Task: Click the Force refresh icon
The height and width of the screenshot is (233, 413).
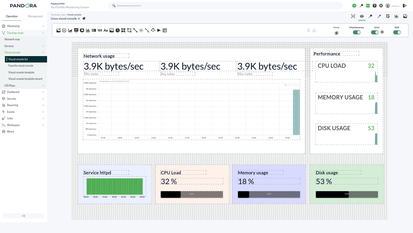Action: click(336, 33)
